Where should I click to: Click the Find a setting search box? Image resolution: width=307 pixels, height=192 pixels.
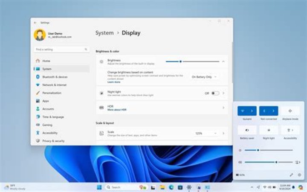click(x=61, y=49)
